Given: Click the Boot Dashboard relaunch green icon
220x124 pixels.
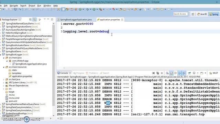Looking at the screenshot, I should 80,9.
